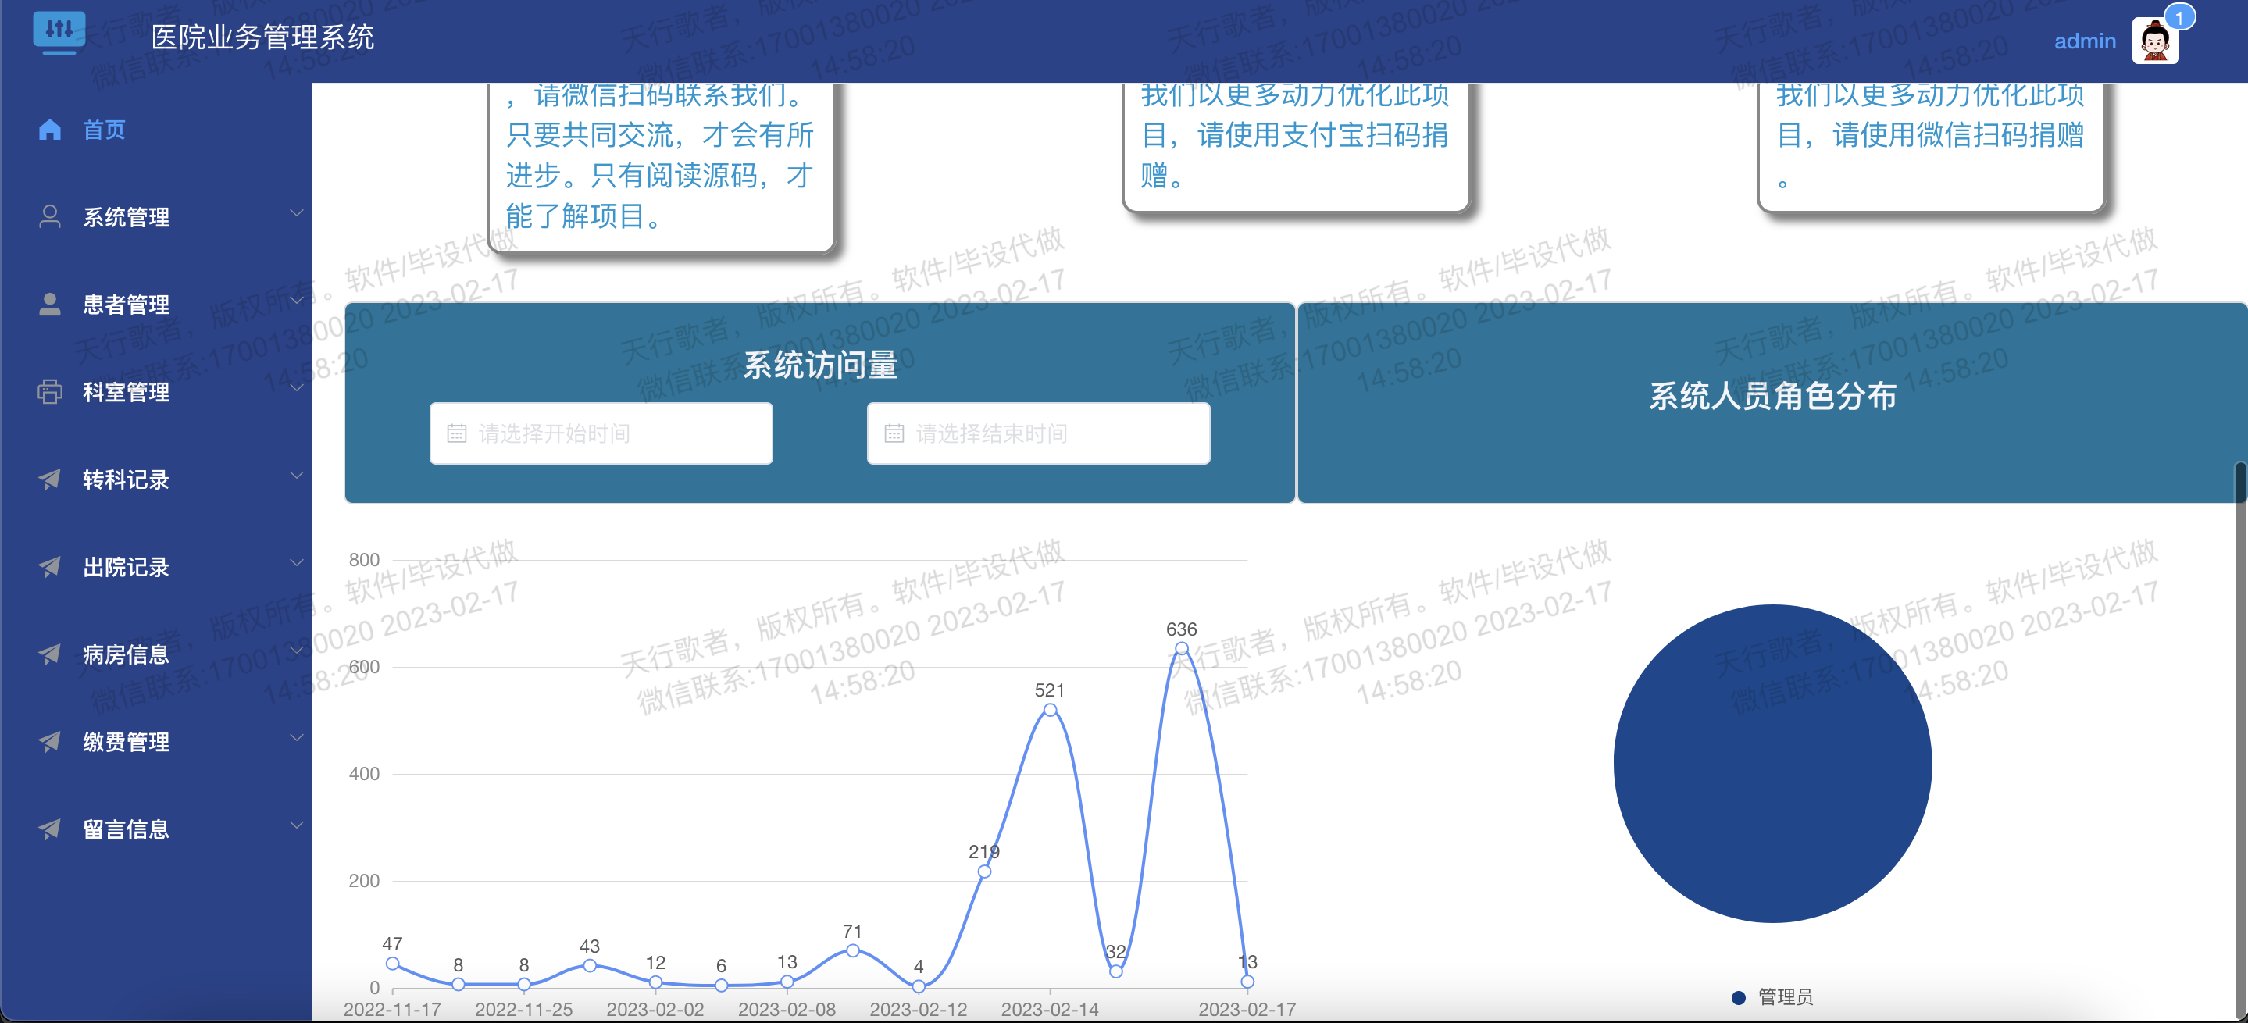Expand the 出院记录 submenu arrow
This screenshot has width=2248, height=1023.
pos(297,562)
